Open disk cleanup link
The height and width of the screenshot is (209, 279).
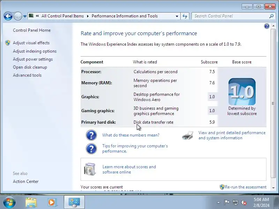(x=30, y=67)
